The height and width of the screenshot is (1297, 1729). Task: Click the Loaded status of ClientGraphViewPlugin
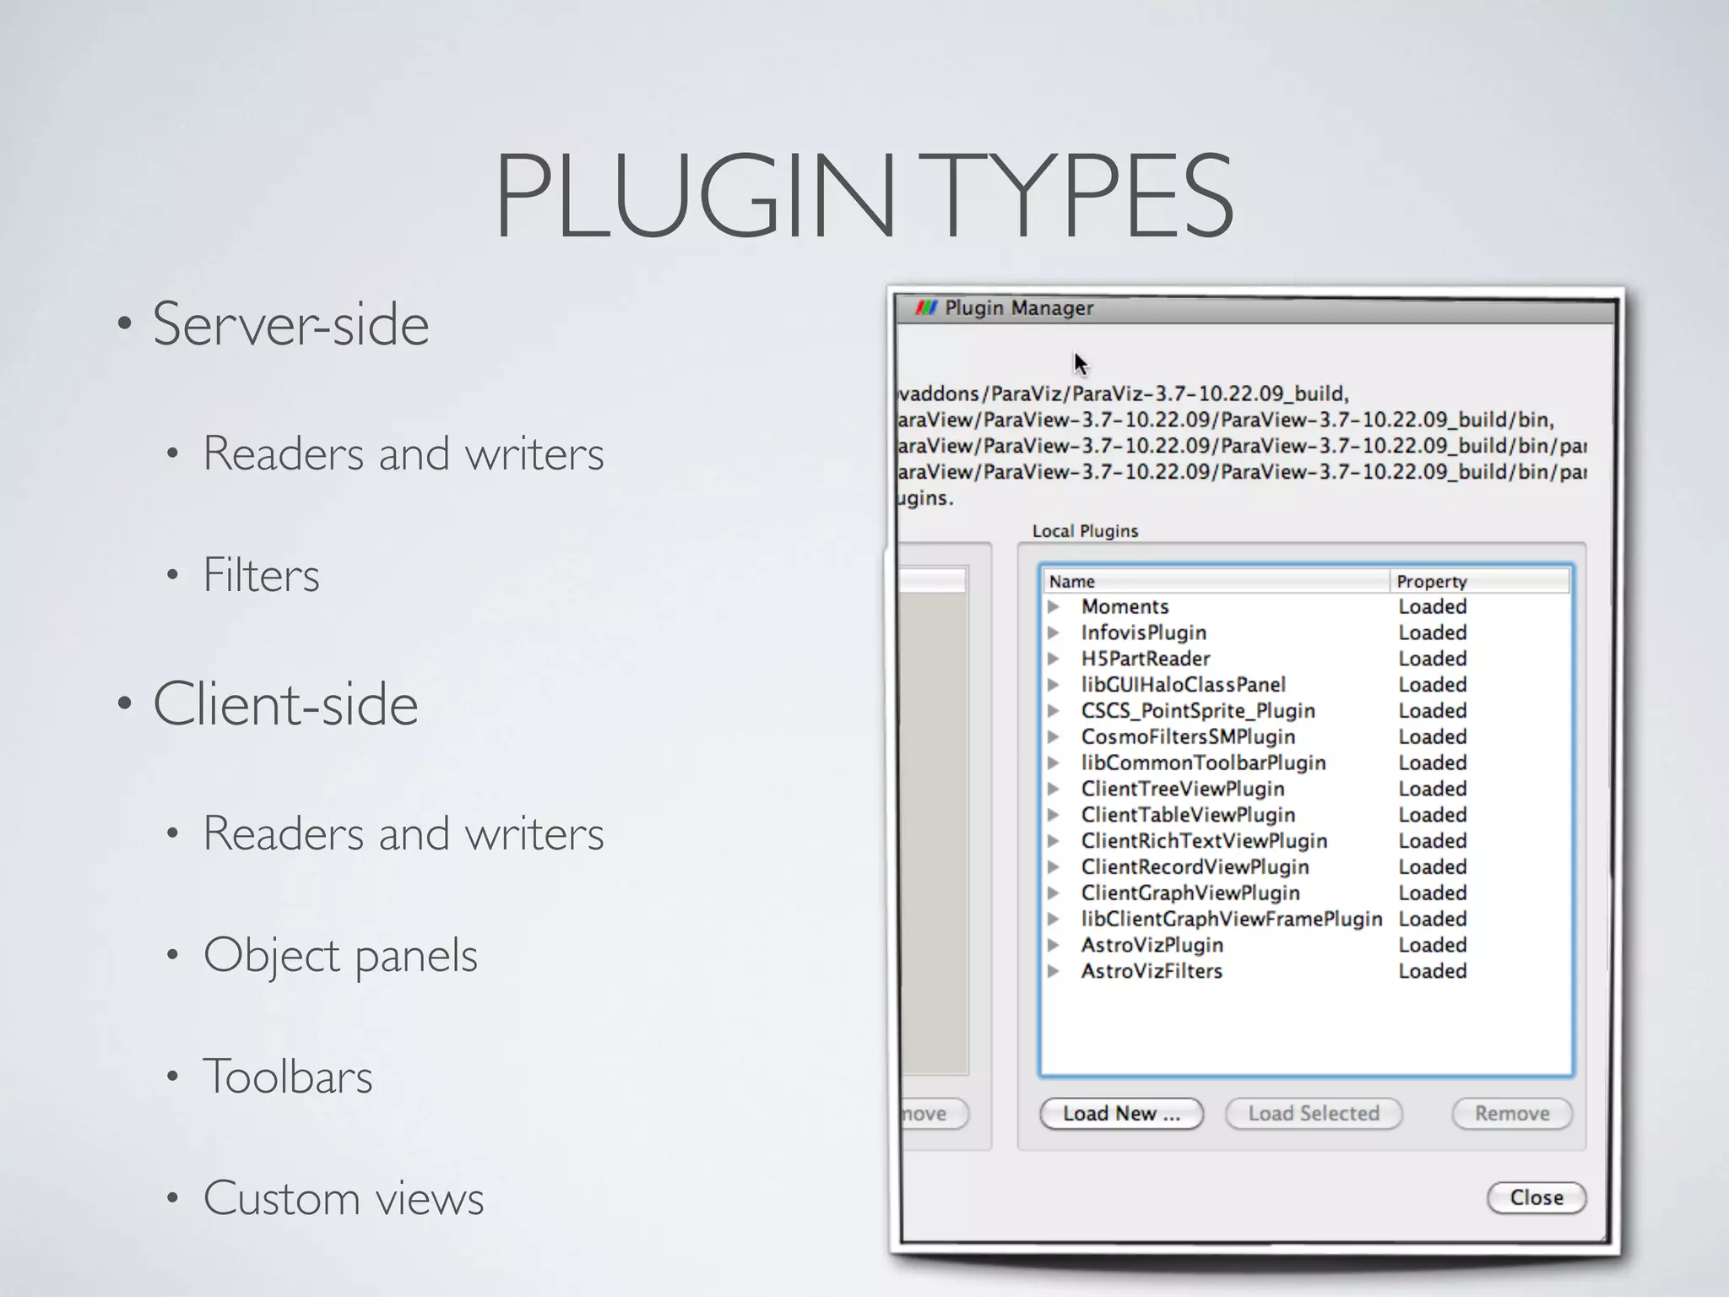[1433, 893]
